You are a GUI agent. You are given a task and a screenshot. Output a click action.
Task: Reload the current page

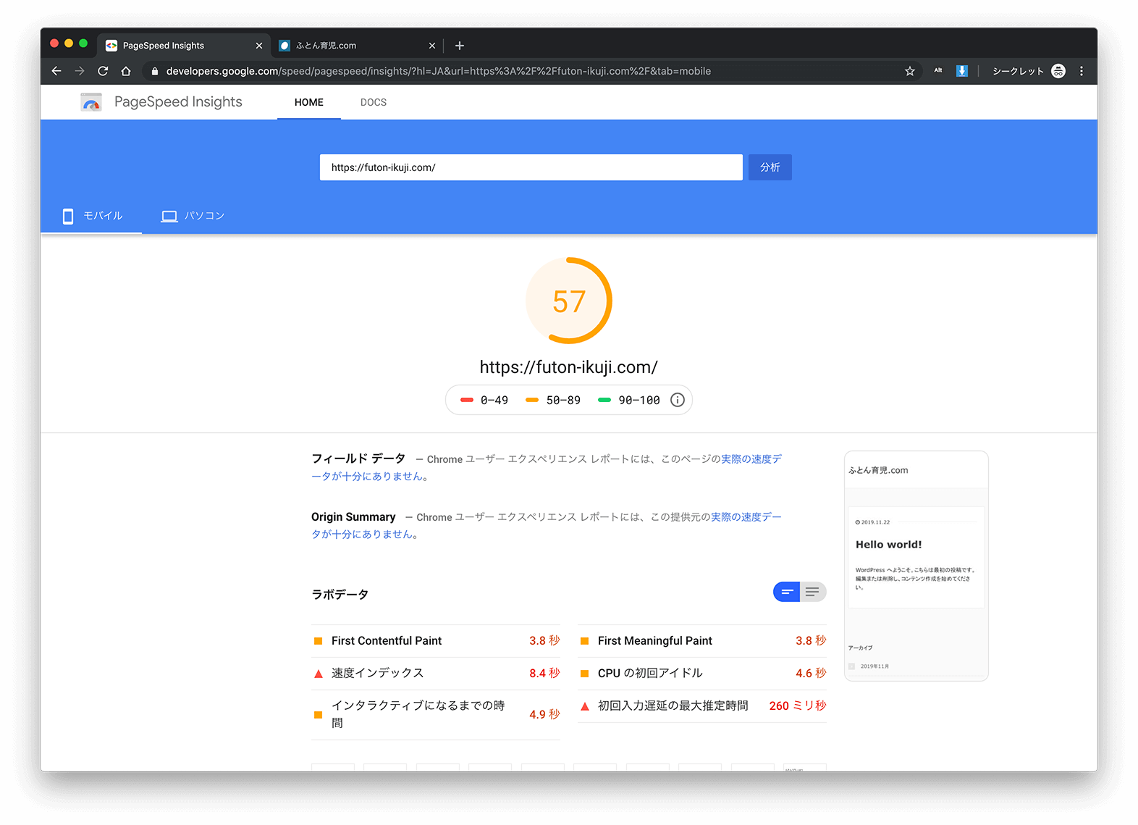click(103, 71)
